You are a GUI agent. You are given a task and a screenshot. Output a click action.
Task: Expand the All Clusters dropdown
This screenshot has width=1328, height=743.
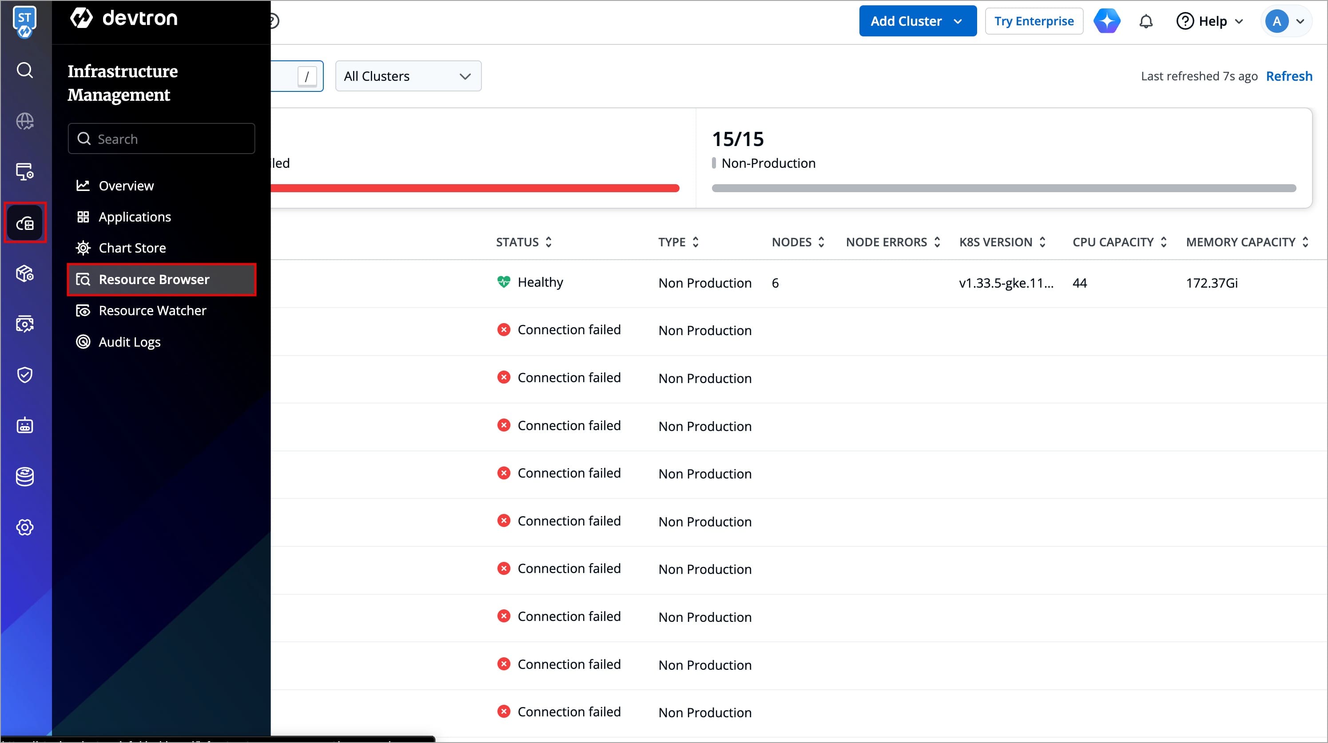coord(408,76)
